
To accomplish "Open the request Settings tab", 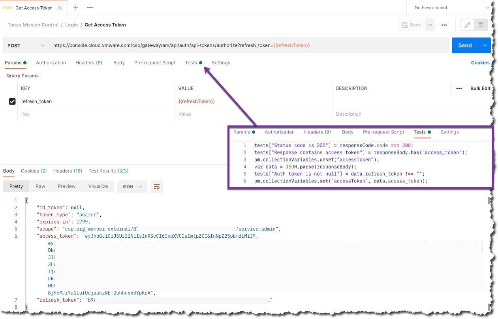I will 221,63.
